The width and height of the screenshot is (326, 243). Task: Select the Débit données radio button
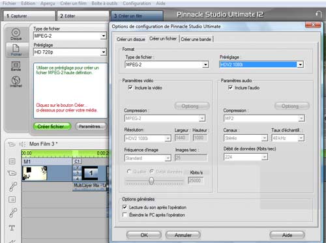(152, 171)
